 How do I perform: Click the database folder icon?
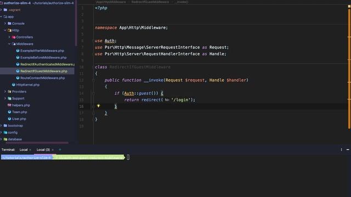click(5, 139)
